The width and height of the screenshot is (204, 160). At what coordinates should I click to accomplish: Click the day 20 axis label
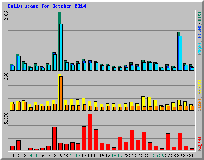tap(126, 156)
